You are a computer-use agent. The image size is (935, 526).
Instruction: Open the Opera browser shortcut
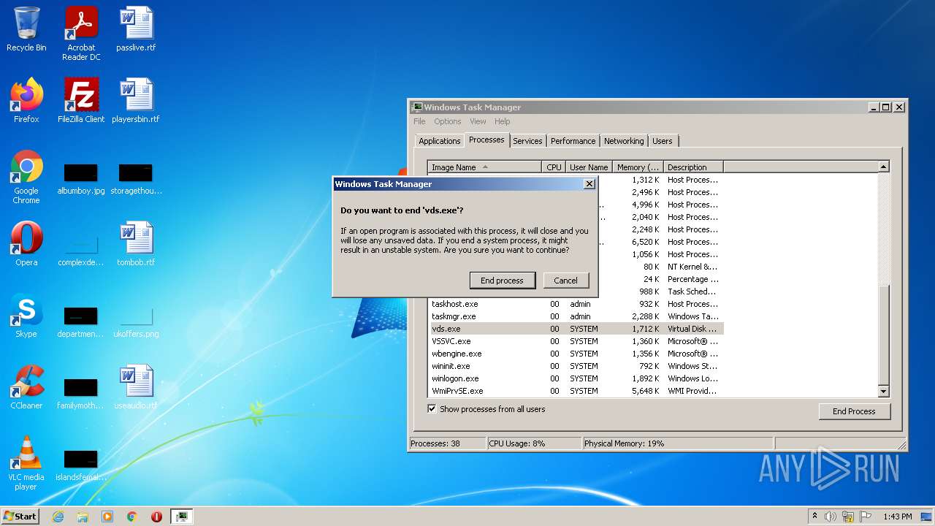[26, 244]
